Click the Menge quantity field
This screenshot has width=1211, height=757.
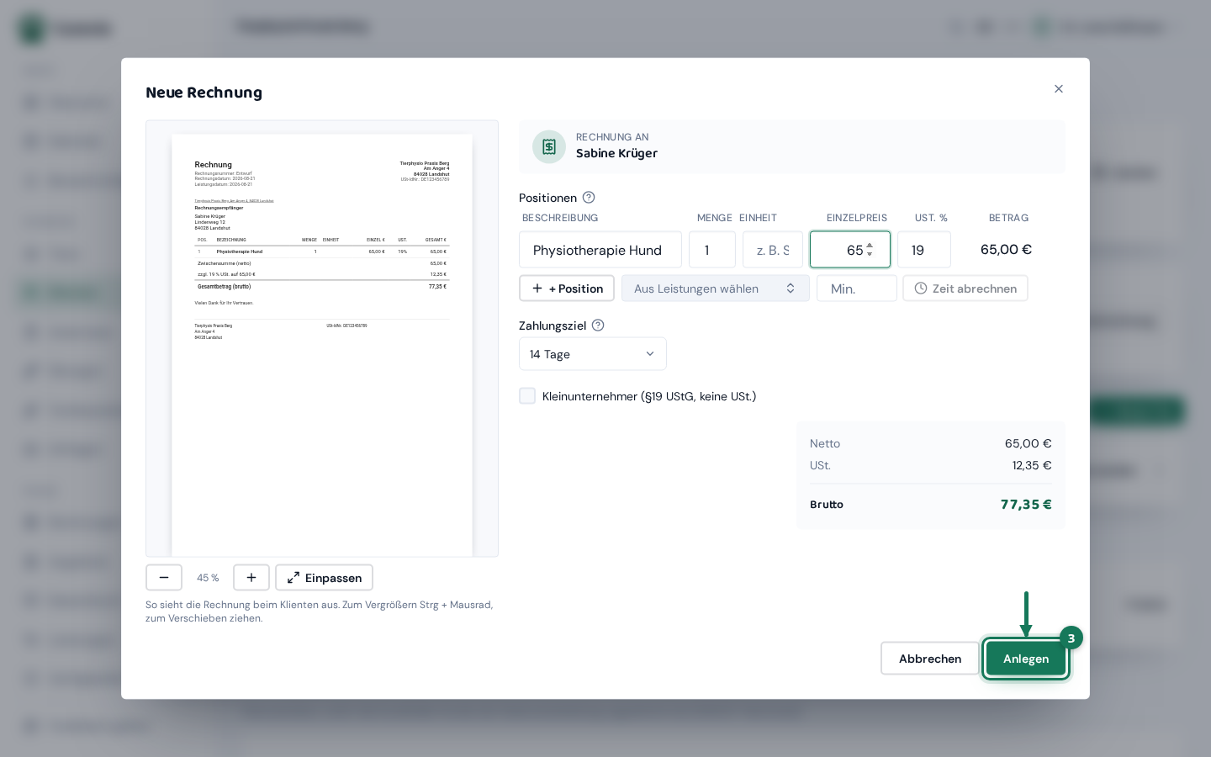(712, 250)
